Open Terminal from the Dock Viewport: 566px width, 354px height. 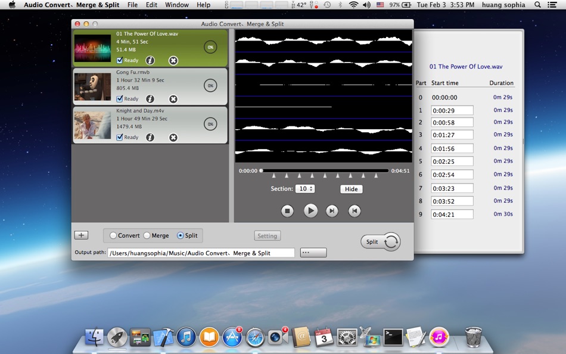393,337
